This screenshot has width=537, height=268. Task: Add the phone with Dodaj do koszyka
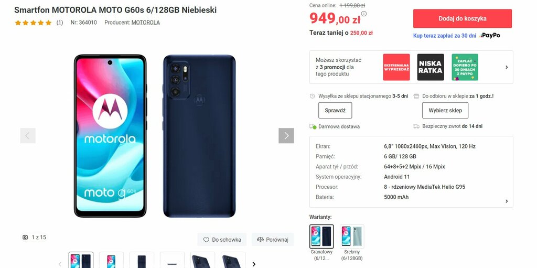[463, 18]
